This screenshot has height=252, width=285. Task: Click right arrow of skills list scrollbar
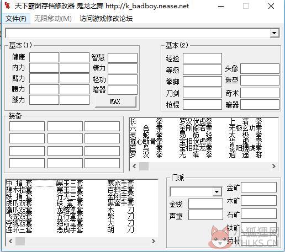click(x=274, y=166)
